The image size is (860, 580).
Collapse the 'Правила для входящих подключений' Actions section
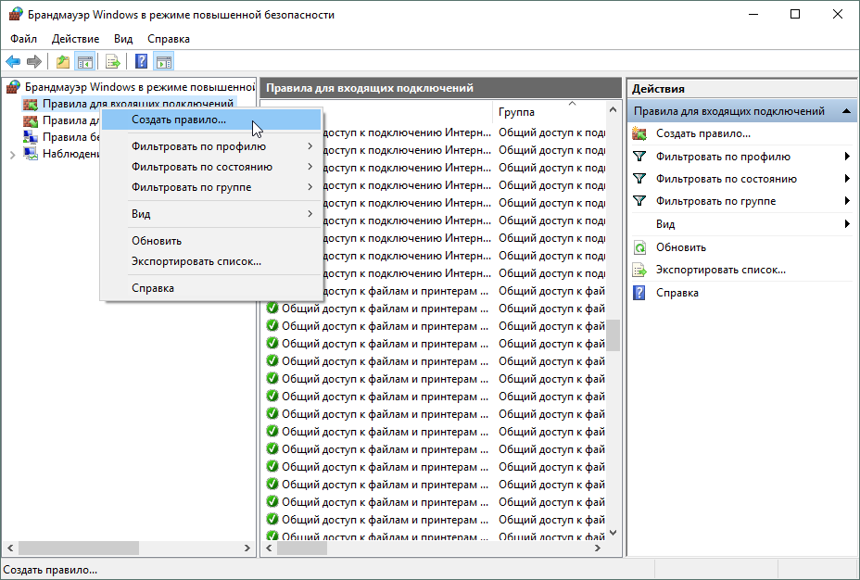(x=847, y=111)
